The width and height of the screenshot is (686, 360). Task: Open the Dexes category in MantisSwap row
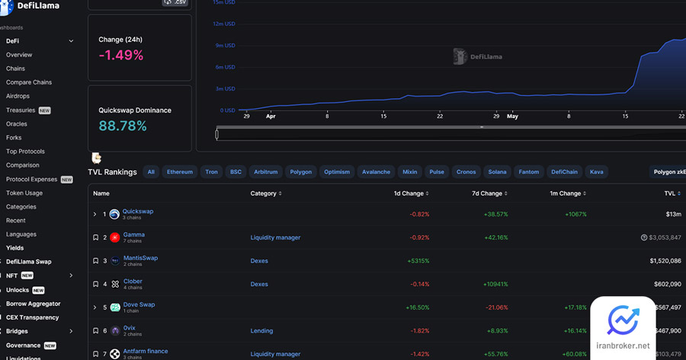click(259, 261)
